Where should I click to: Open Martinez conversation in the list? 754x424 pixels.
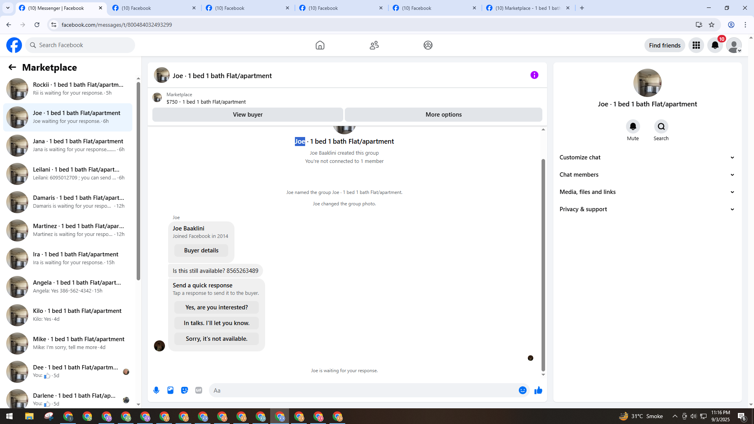pyautogui.click(x=68, y=230)
